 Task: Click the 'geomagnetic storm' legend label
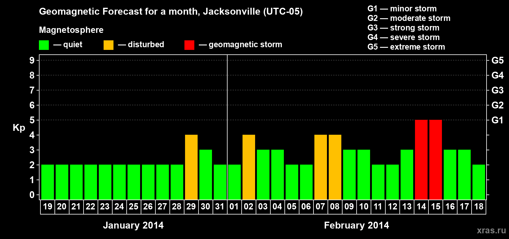(x=246, y=45)
